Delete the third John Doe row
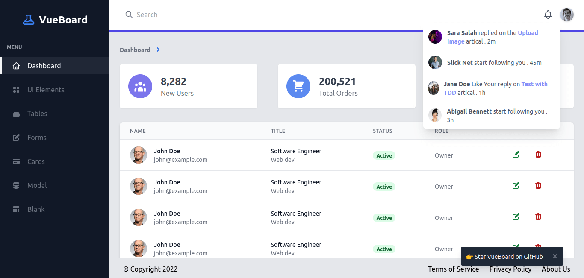This screenshot has height=278, width=584. click(x=538, y=217)
